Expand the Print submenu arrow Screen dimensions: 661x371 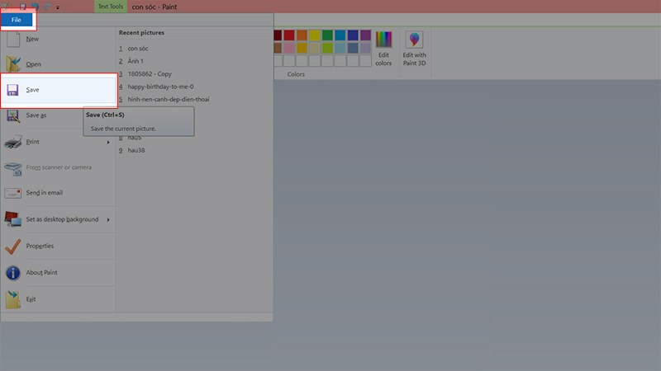click(107, 142)
